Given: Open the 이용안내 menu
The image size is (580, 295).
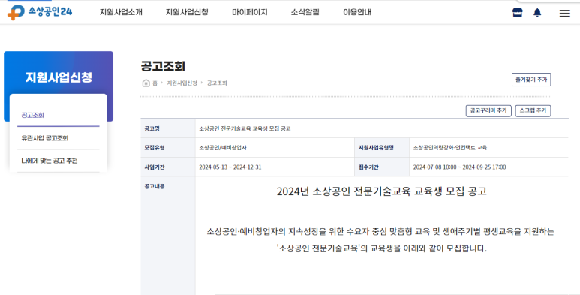Looking at the screenshot, I should (x=357, y=12).
